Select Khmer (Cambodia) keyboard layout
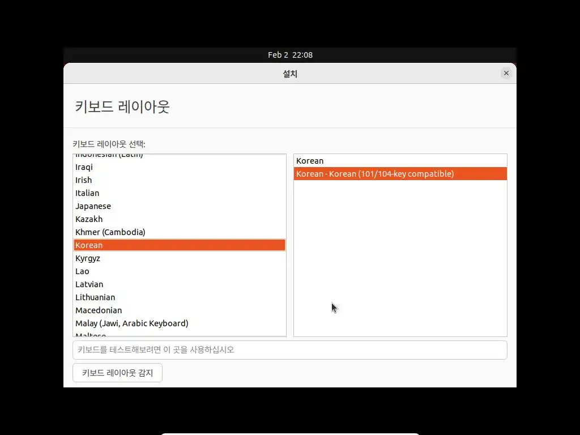 [180, 232]
